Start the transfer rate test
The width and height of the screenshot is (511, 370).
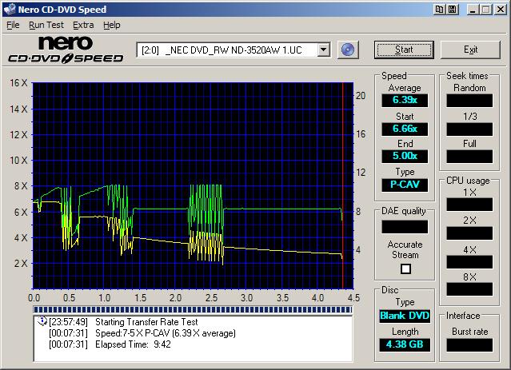tap(404, 50)
